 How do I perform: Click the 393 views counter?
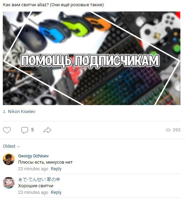click(177, 130)
